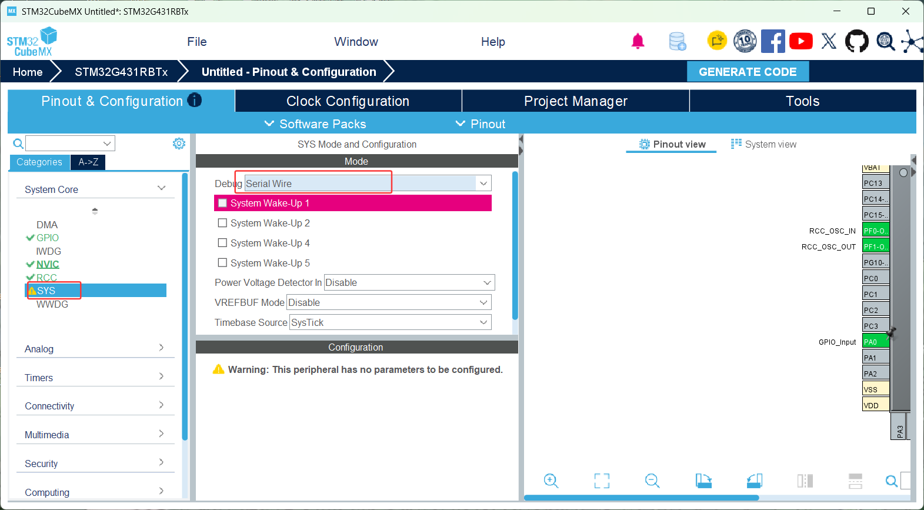The width and height of the screenshot is (924, 510).
Task: Open the X social icon
Action: coord(829,41)
